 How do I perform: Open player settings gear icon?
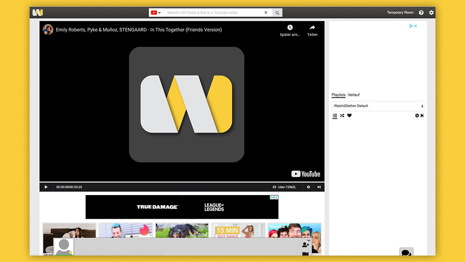[x=308, y=187]
